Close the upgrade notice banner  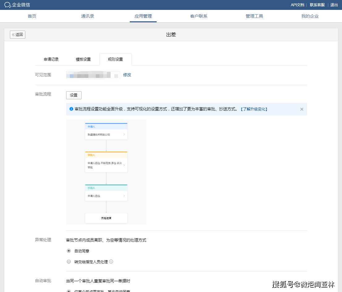coord(302,109)
